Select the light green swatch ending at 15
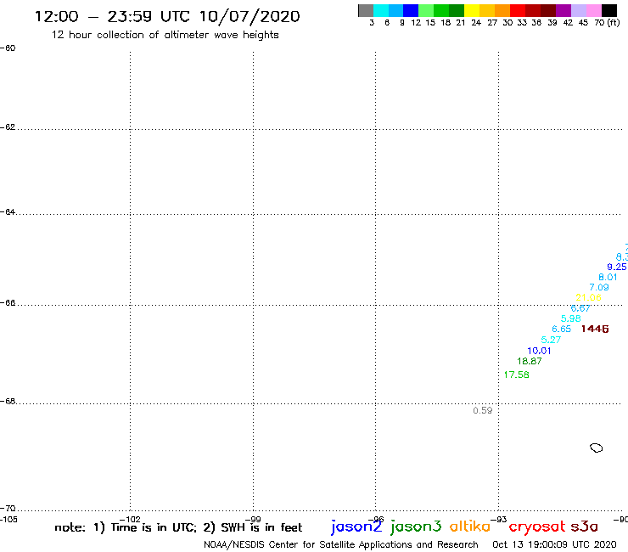 [426, 10]
